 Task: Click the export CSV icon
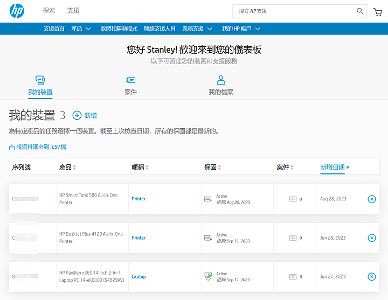12,147
